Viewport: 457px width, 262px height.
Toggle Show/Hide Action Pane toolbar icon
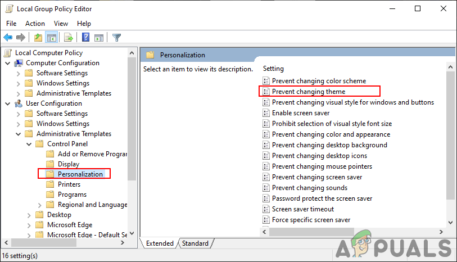pyautogui.click(x=99, y=38)
